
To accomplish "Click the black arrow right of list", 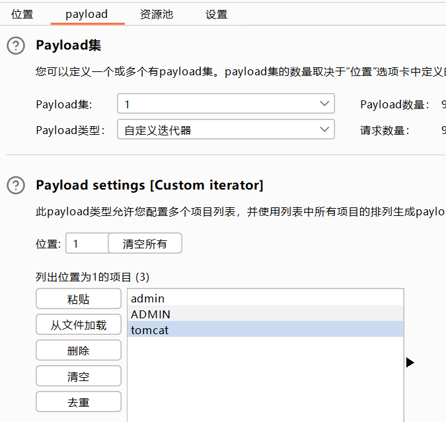I will pyautogui.click(x=410, y=362).
